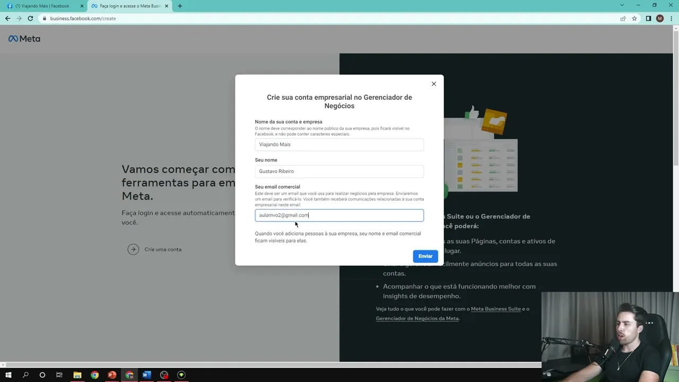Viewport: 679px width, 382px height.
Task: Select the Meta Business login tab
Action: 130,6
